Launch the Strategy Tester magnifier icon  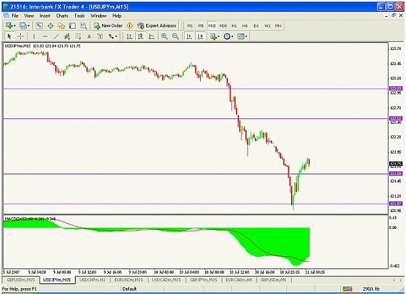(83, 25)
